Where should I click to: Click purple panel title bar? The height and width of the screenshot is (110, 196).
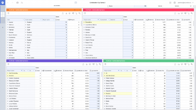[x=54, y=61]
